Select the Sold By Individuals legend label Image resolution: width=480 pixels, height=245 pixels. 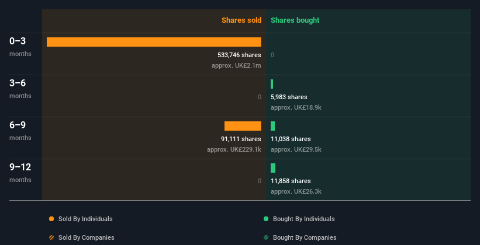85,219
